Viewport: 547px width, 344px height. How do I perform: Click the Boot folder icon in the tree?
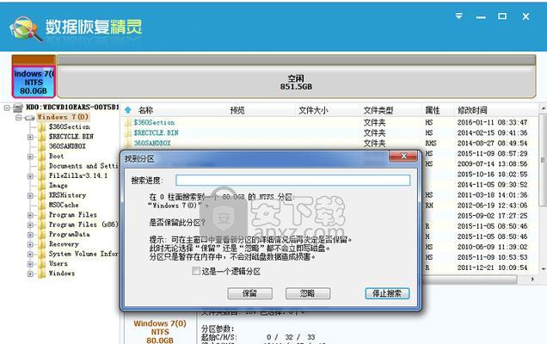pos(42,156)
